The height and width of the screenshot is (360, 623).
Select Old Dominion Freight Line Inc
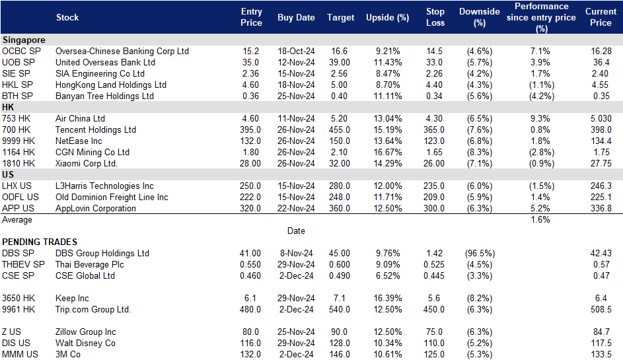click(112, 197)
